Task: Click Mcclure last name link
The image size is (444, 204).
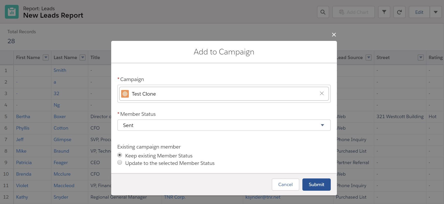Action: tap(62, 174)
